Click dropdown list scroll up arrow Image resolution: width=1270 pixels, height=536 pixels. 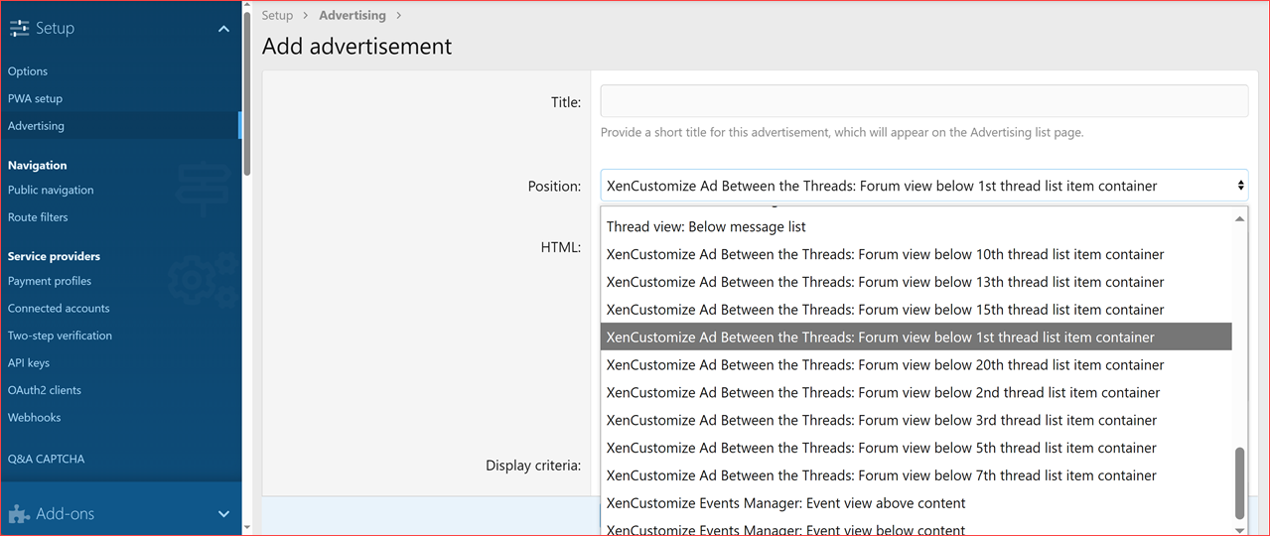point(1239,218)
